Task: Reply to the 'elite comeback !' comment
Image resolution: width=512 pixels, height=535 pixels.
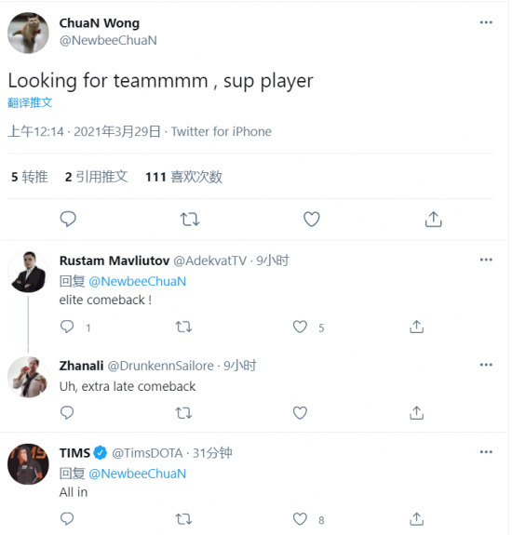Action: pyautogui.click(x=67, y=327)
